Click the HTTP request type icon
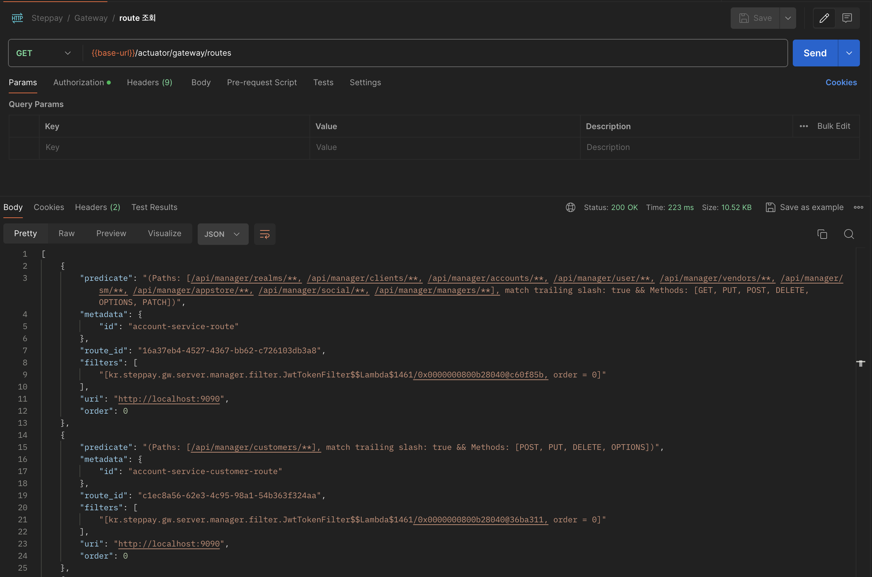Viewport: 872px width, 577px height. (17, 18)
